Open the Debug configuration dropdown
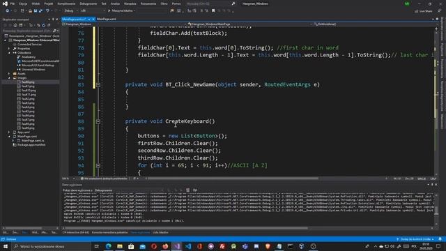 pyautogui.click(x=71, y=11)
